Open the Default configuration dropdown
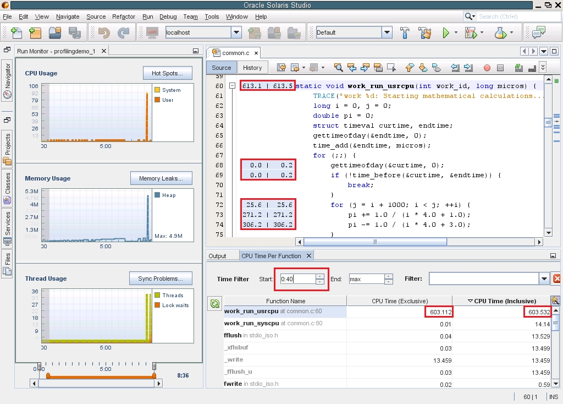563x404 pixels. click(x=387, y=32)
